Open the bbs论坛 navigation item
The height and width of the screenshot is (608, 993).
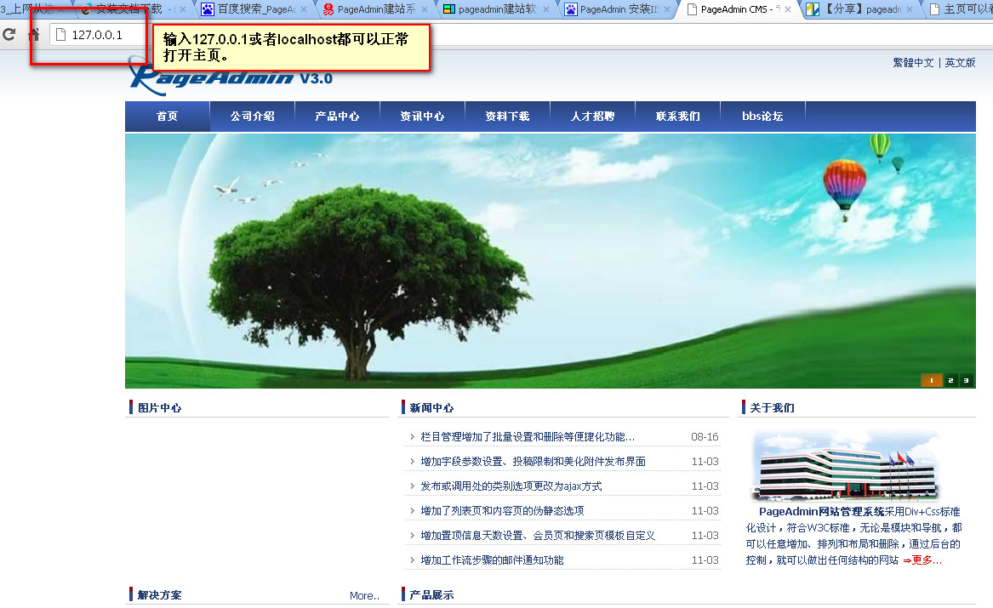coord(762,116)
